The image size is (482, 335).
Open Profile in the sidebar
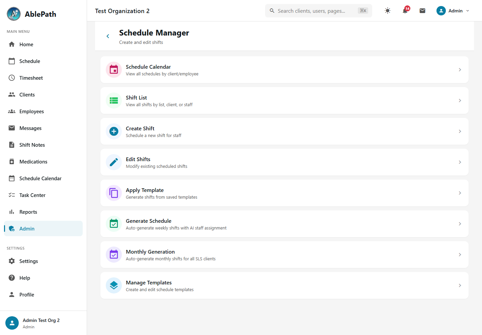pos(43,294)
